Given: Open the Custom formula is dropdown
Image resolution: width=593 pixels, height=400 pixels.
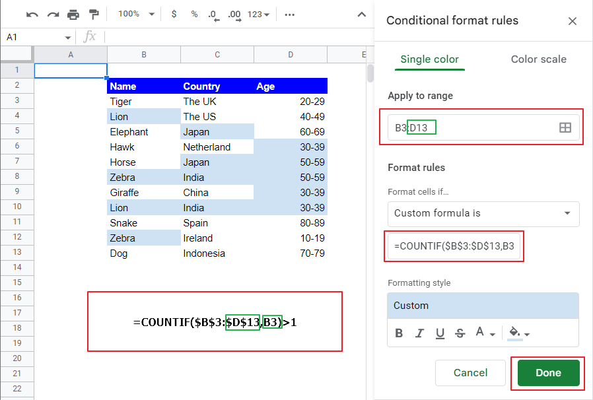Looking at the screenshot, I should [x=483, y=214].
